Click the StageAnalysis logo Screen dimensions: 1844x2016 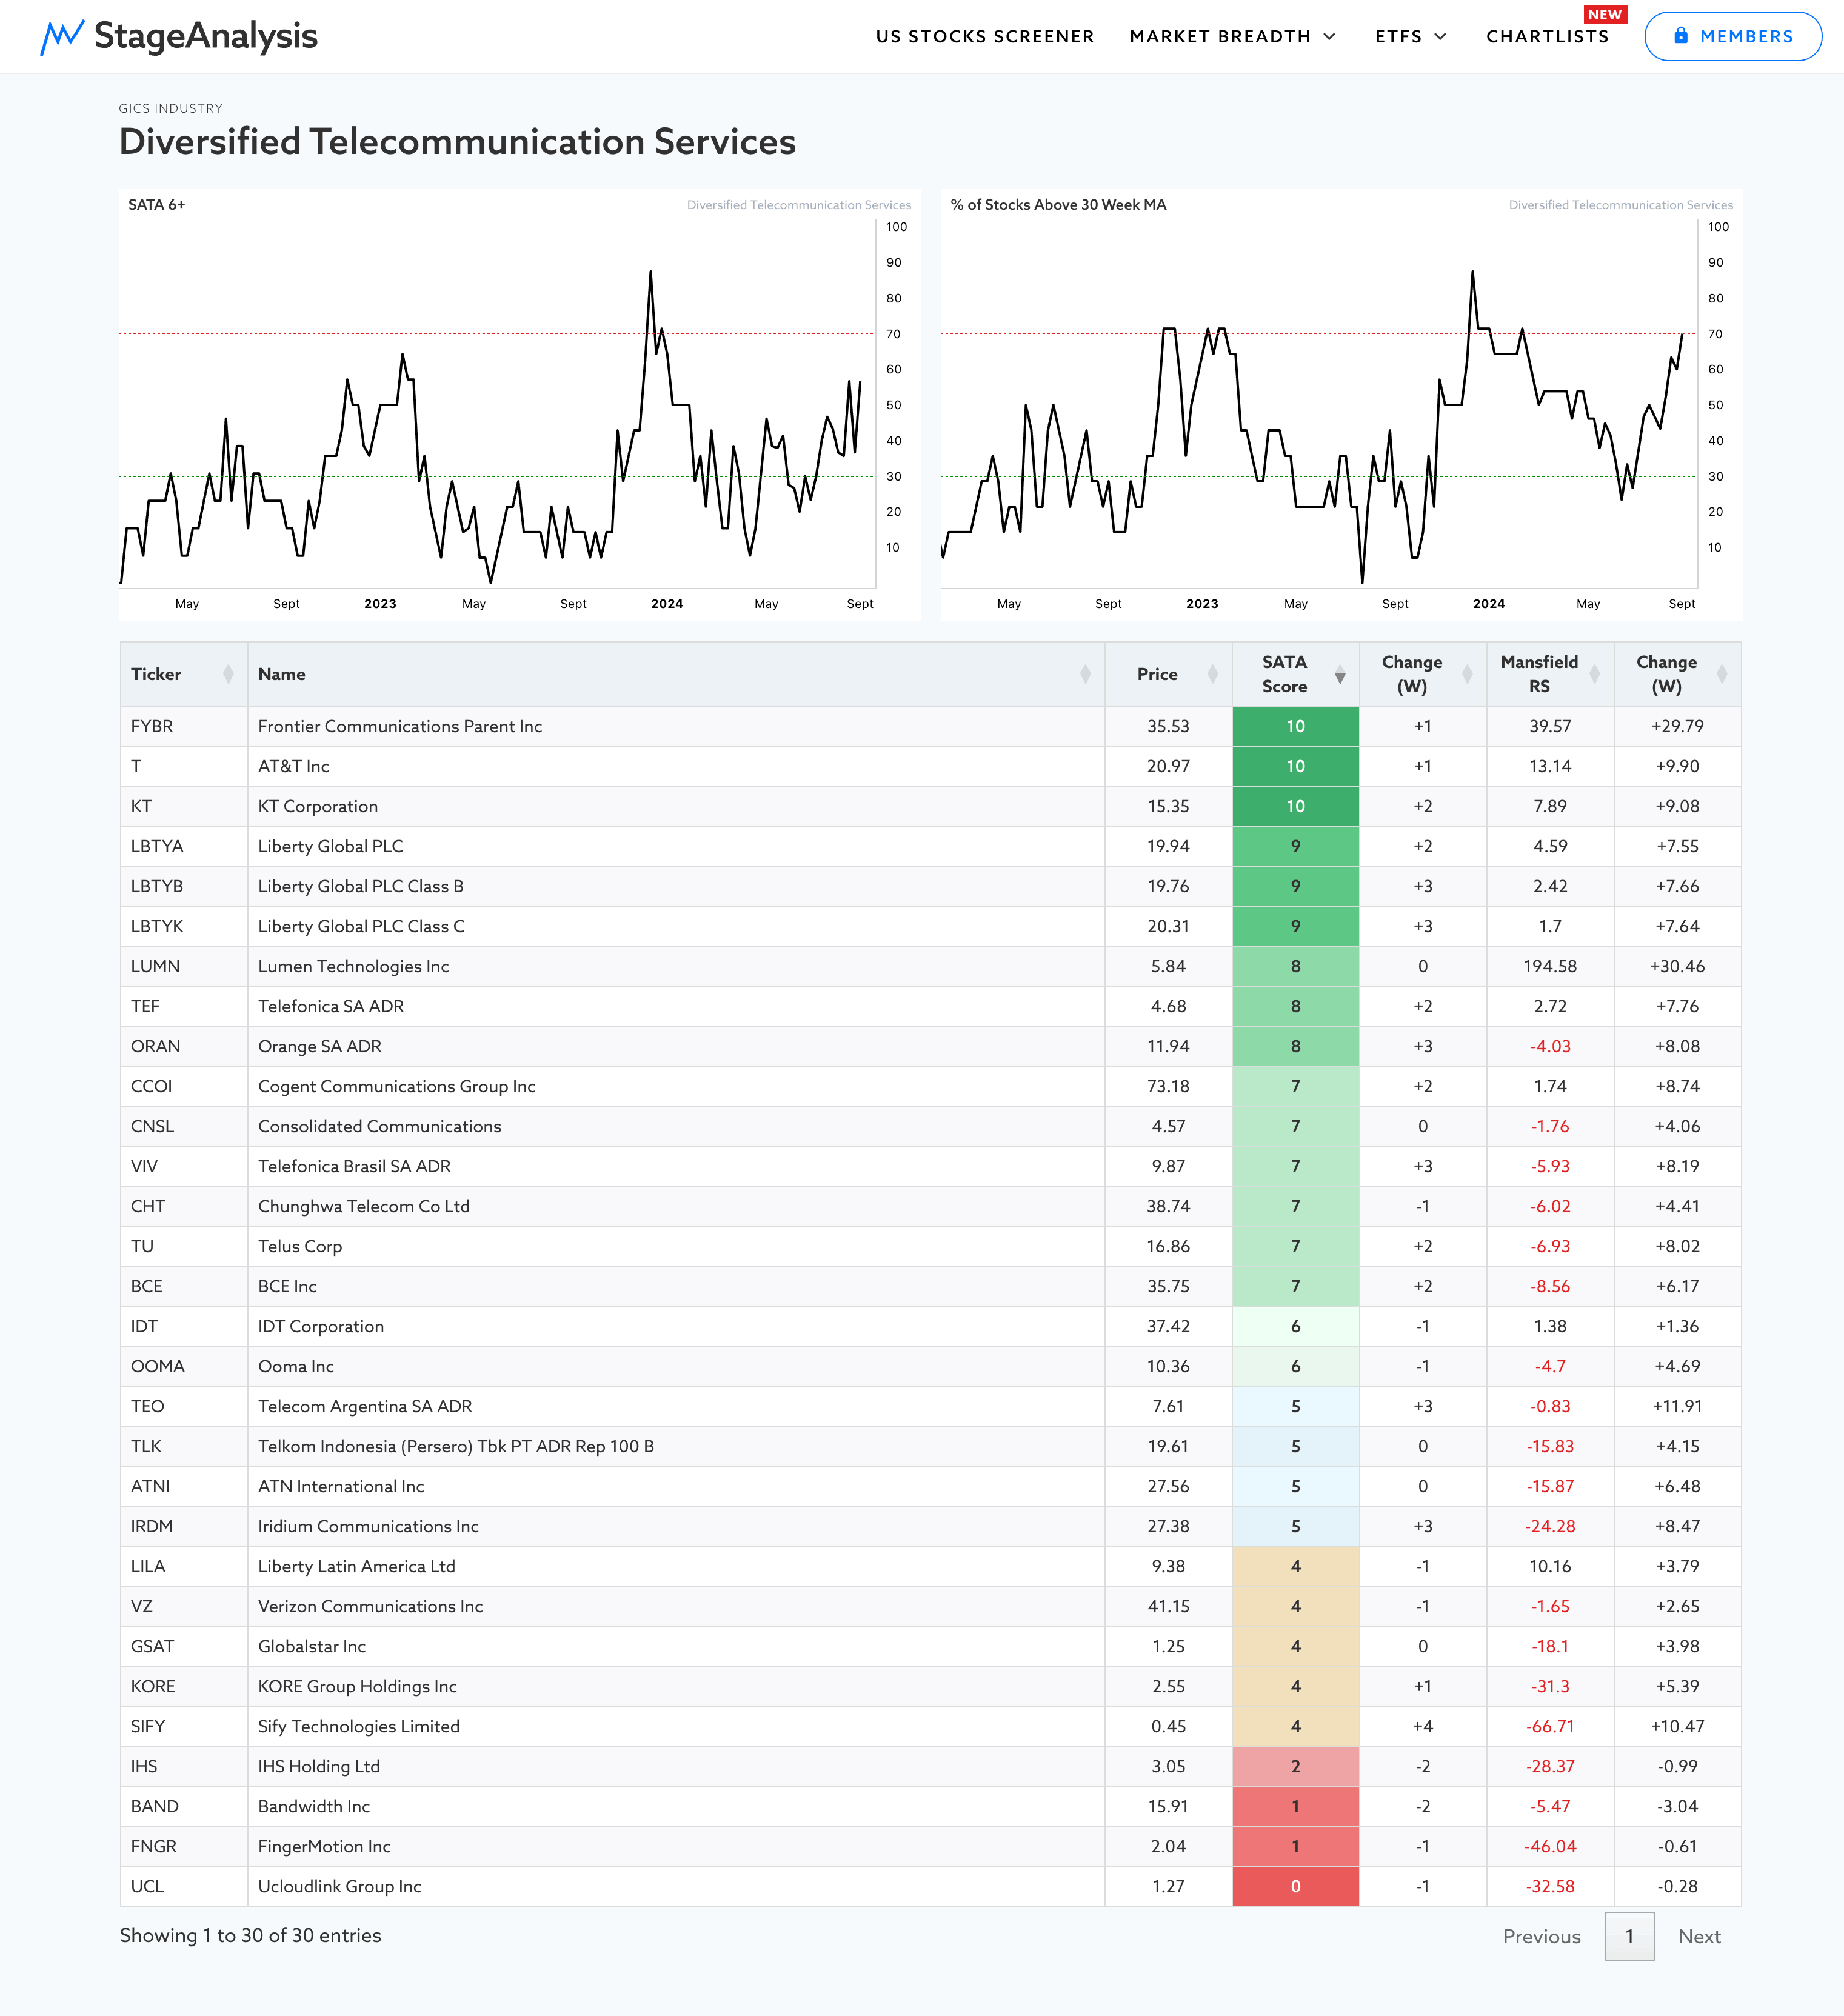pyautogui.click(x=179, y=36)
